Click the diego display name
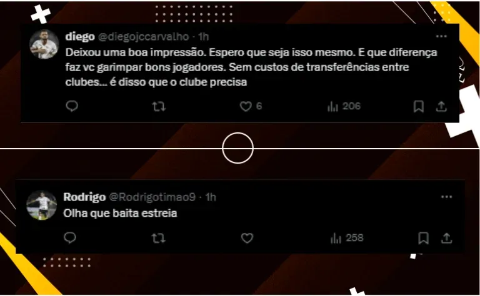 pos(80,37)
